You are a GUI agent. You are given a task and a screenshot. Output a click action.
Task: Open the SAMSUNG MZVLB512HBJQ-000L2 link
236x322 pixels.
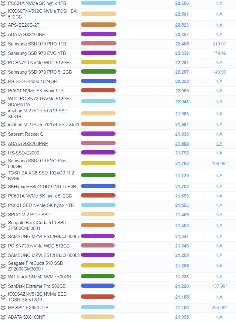point(44,255)
